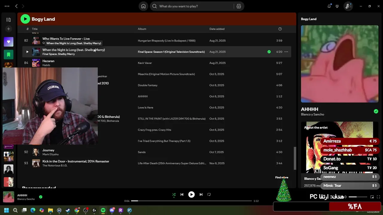Toggle repeat in the player bar

pyautogui.click(x=209, y=194)
